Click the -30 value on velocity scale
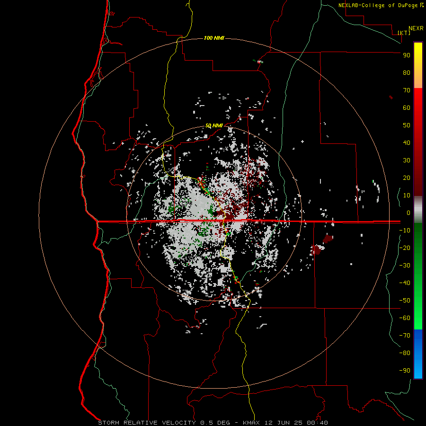The image size is (426, 426). coord(405,266)
